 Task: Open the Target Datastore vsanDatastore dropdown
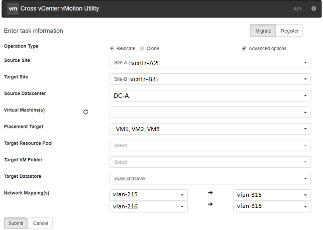coord(210,178)
